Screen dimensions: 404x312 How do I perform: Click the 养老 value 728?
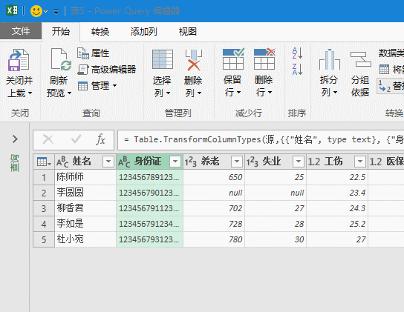[214, 224]
